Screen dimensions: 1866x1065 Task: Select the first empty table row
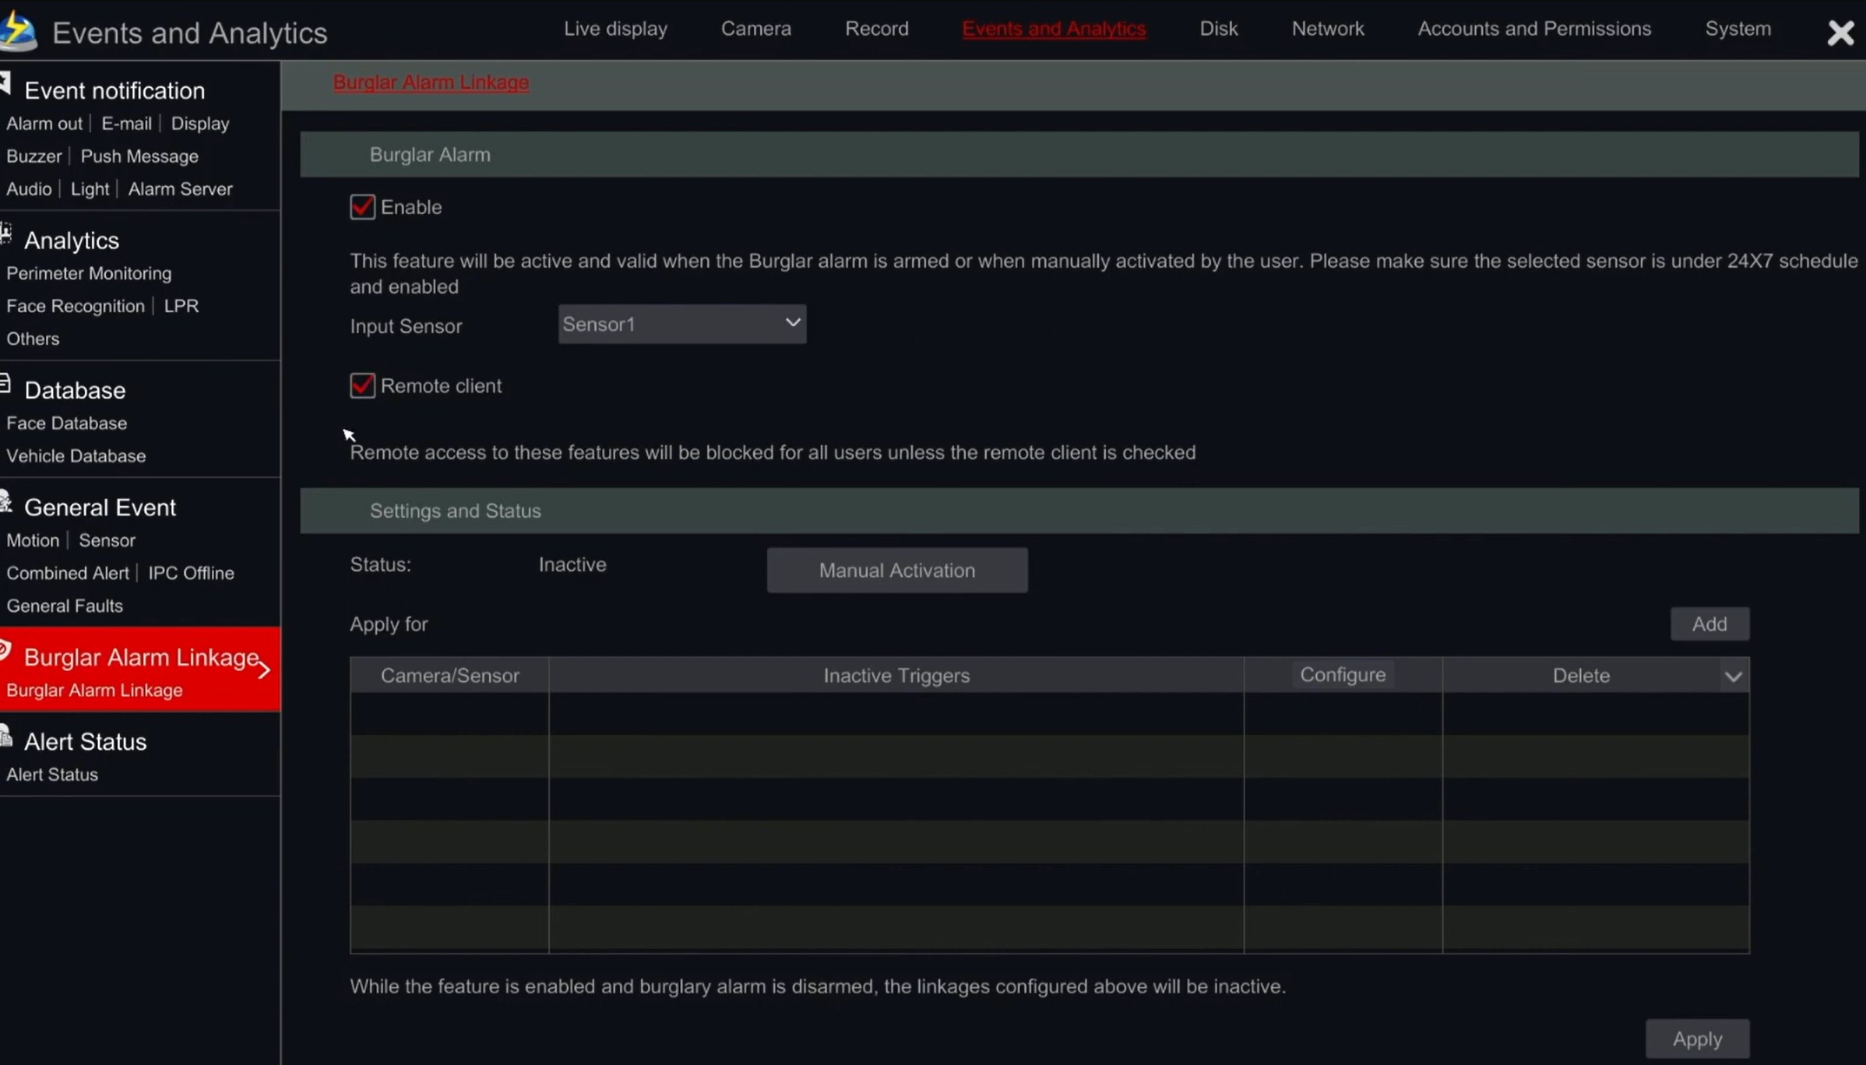pos(1048,714)
